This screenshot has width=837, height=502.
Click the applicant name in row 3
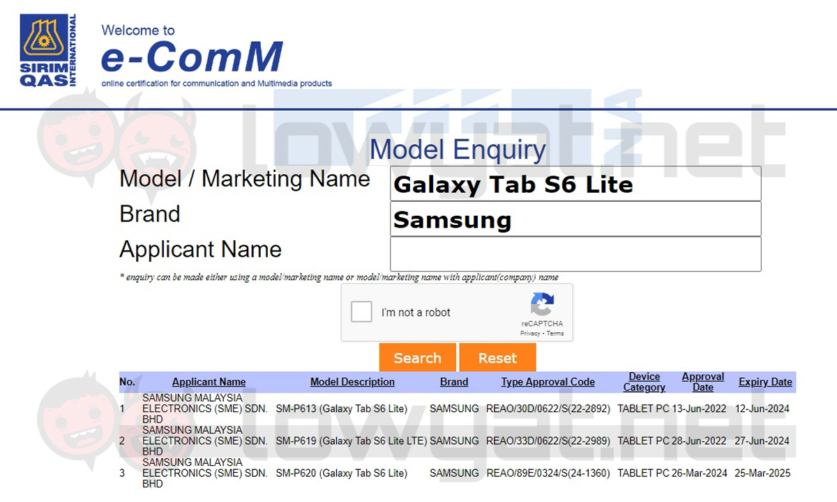204,473
